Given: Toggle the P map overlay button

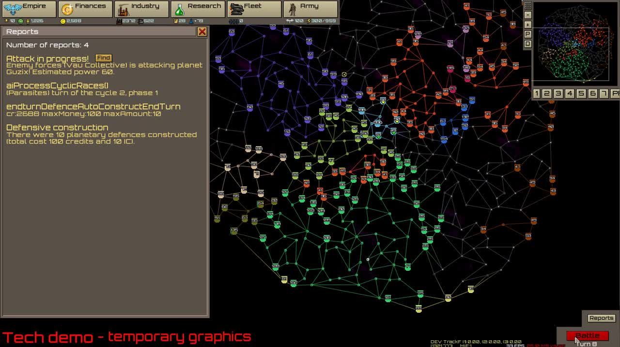Looking at the screenshot, I should 528,34.
